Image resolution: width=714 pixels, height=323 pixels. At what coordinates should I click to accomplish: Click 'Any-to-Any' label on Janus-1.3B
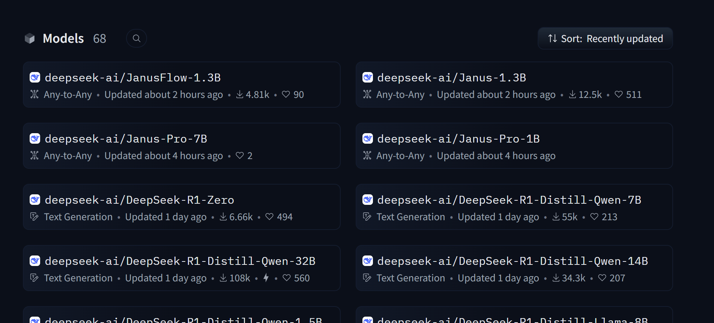point(400,95)
